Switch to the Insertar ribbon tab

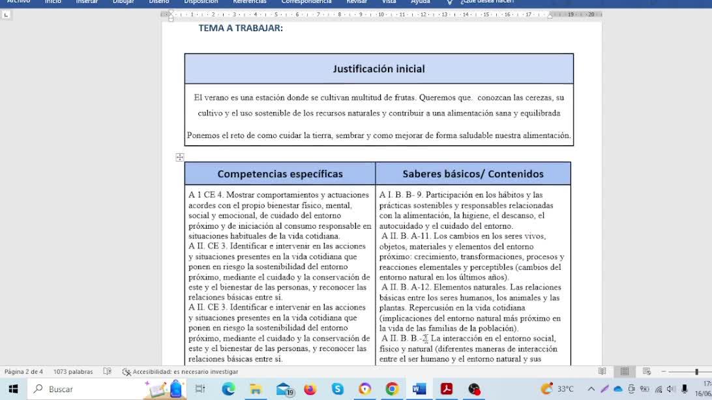tap(87, 2)
